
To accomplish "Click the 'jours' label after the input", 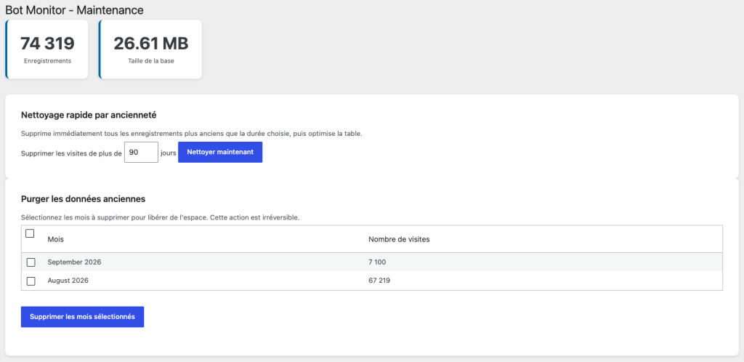I will 169,153.
